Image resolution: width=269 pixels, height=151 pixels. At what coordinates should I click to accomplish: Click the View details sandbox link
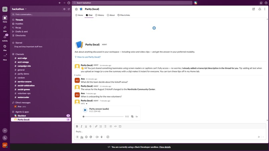(165, 147)
